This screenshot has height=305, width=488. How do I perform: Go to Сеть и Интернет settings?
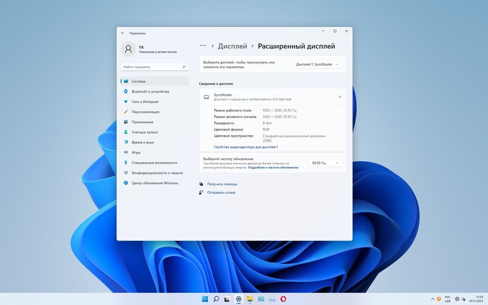[x=155, y=102]
